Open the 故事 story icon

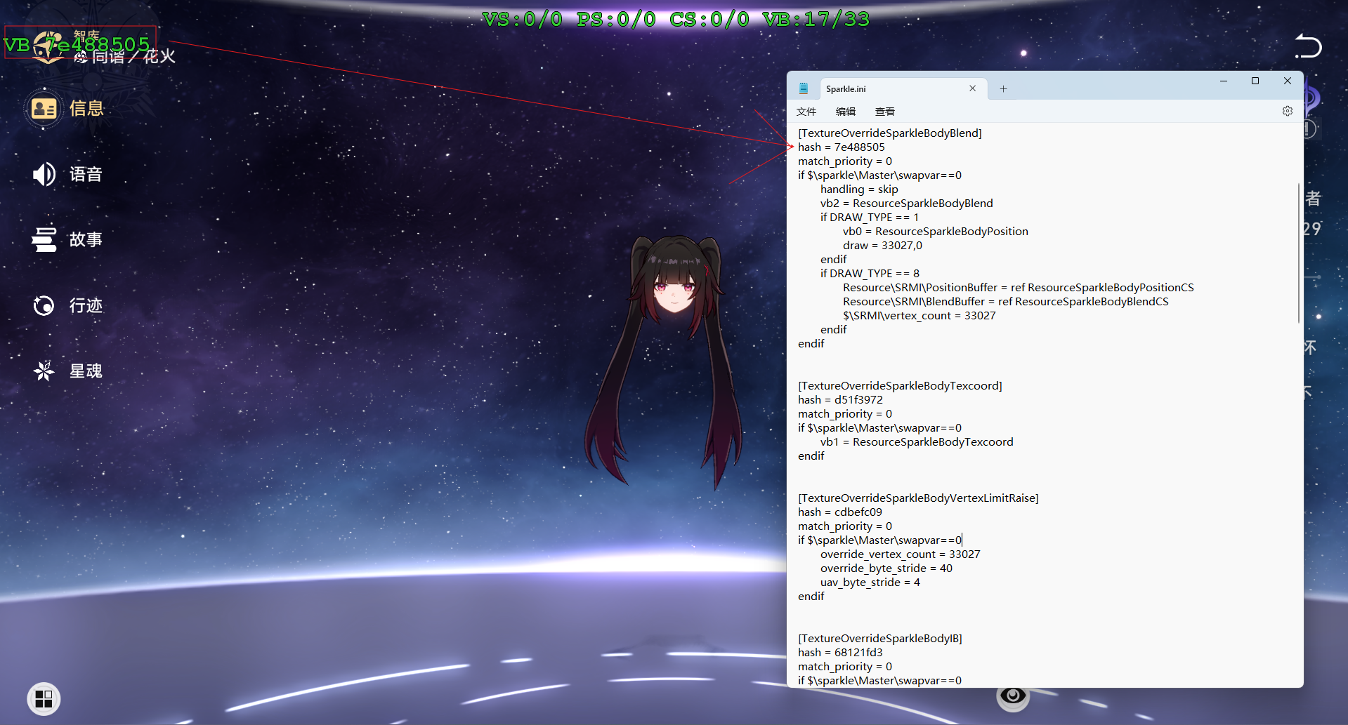tap(44, 239)
